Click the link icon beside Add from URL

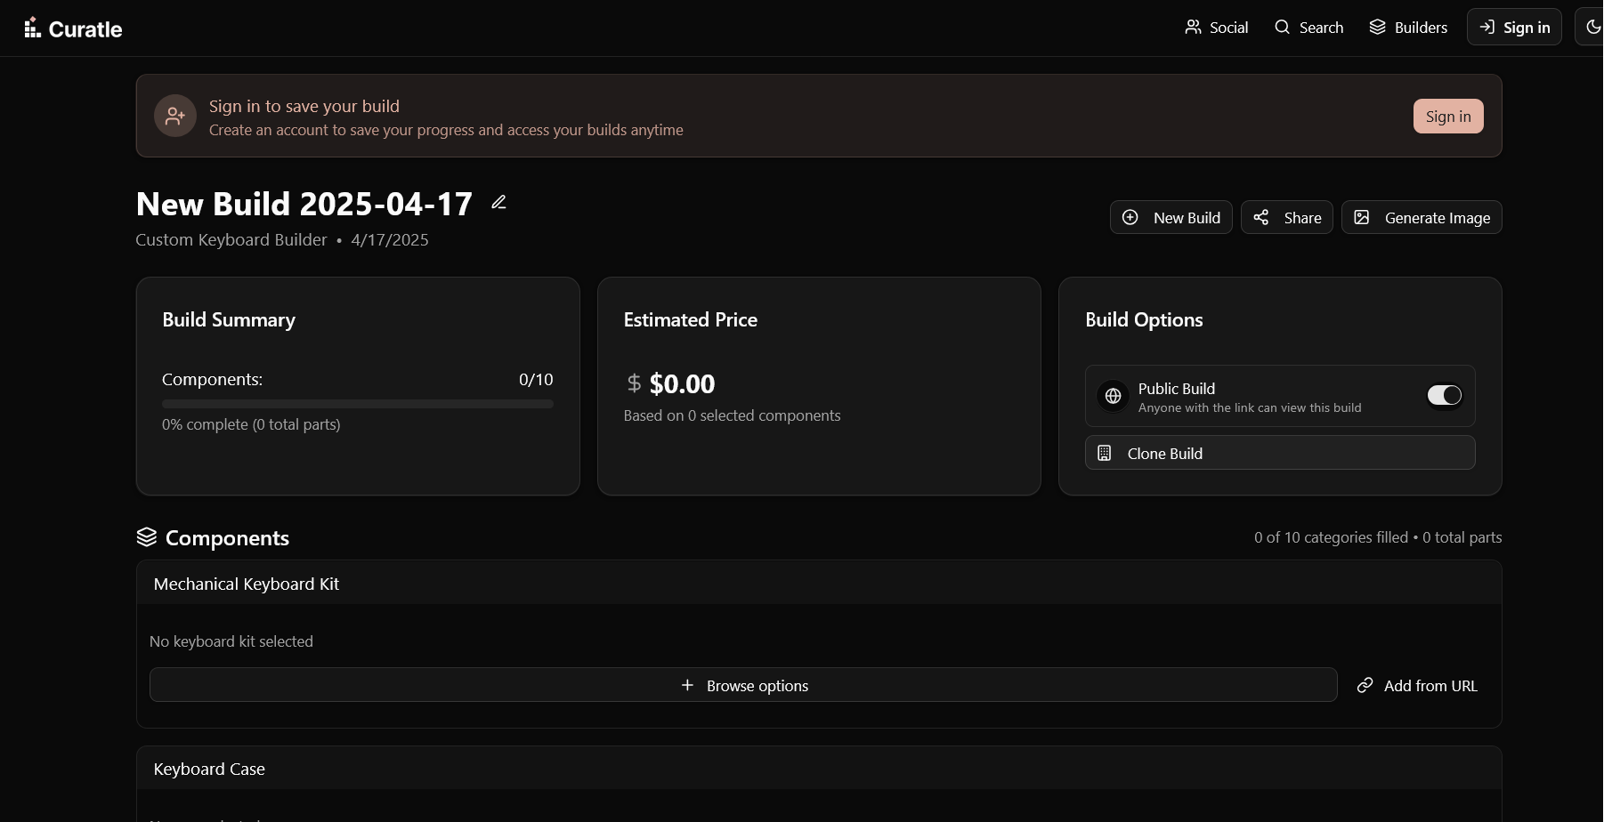click(x=1365, y=685)
